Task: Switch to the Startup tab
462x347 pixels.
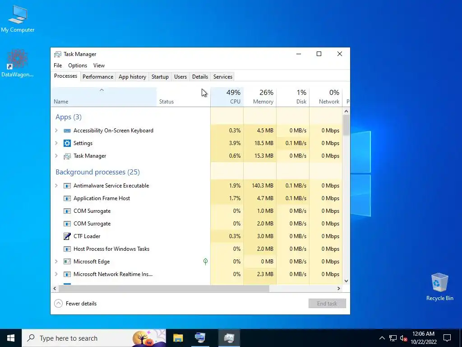Action: (x=160, y=77)
